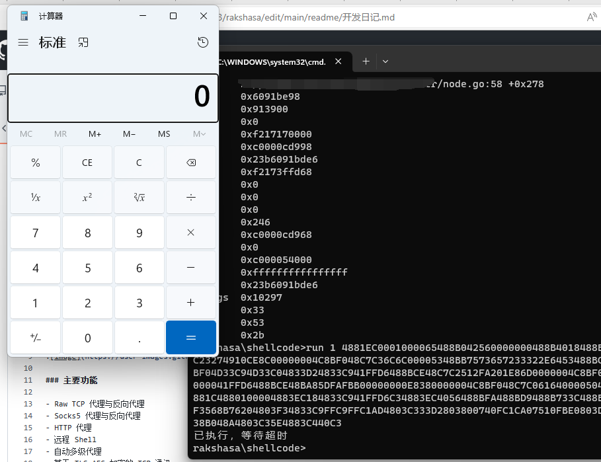The width and height of the screenshot is (601, 462).
Task: Click the browser address bar URL
Action: point(307,17)
